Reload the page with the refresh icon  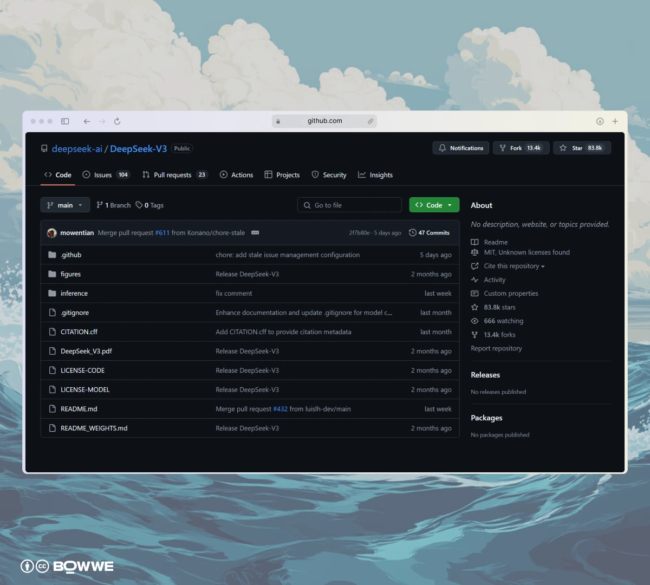[117, 121]
